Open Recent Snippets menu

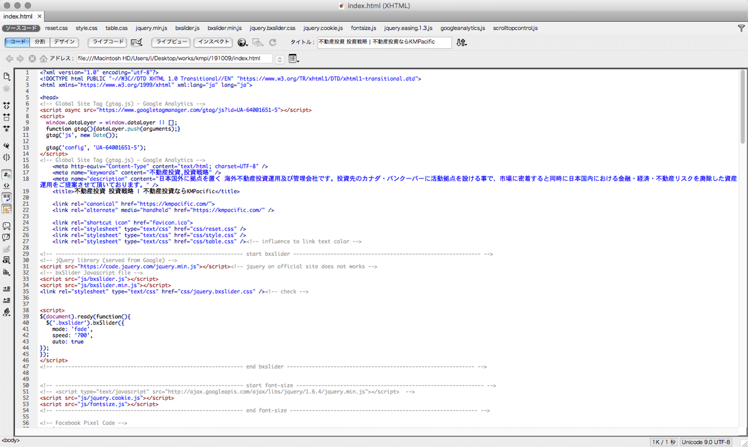[6, 260]
